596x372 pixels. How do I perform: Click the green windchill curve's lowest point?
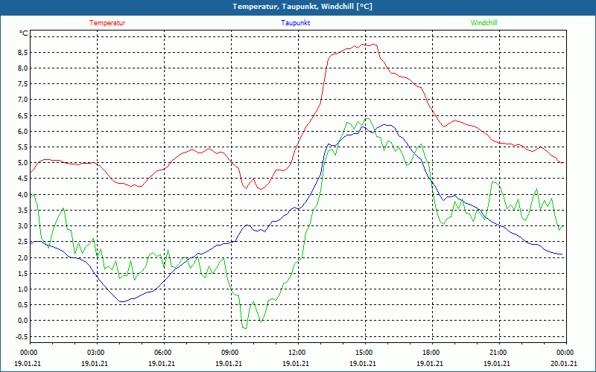point(244,327)
